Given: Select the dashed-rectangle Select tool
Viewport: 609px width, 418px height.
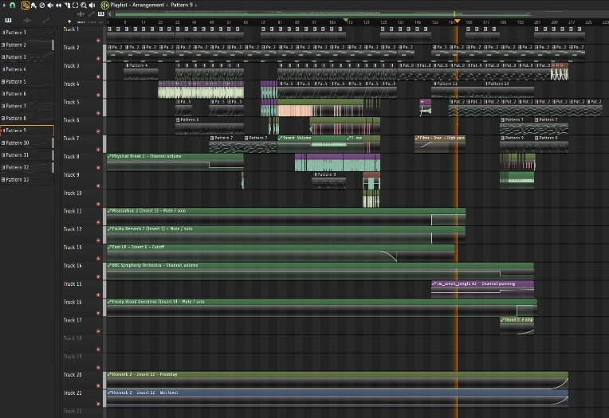Looking at the screenshot, I should [76, 5].
